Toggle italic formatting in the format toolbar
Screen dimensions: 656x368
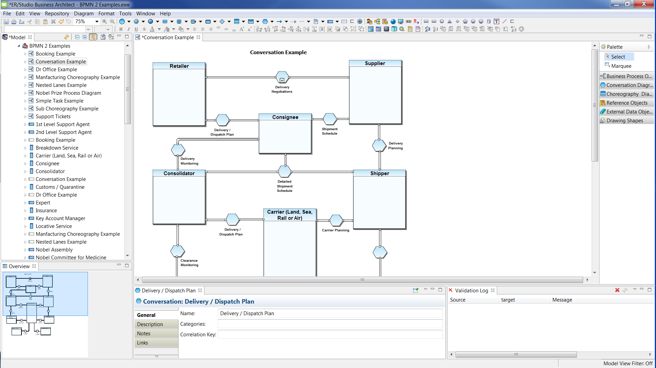[128, 29]
